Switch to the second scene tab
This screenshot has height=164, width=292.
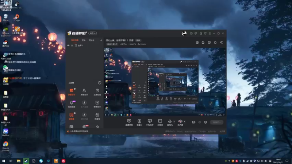pyautogui.click(x=84, y=40)
